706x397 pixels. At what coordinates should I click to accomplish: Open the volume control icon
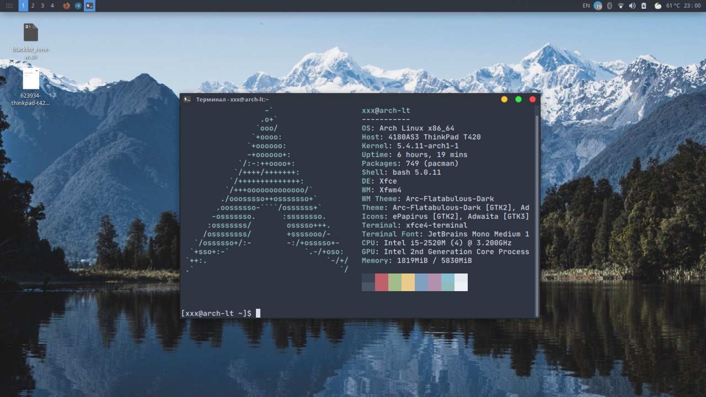click(x=632, y=6)
